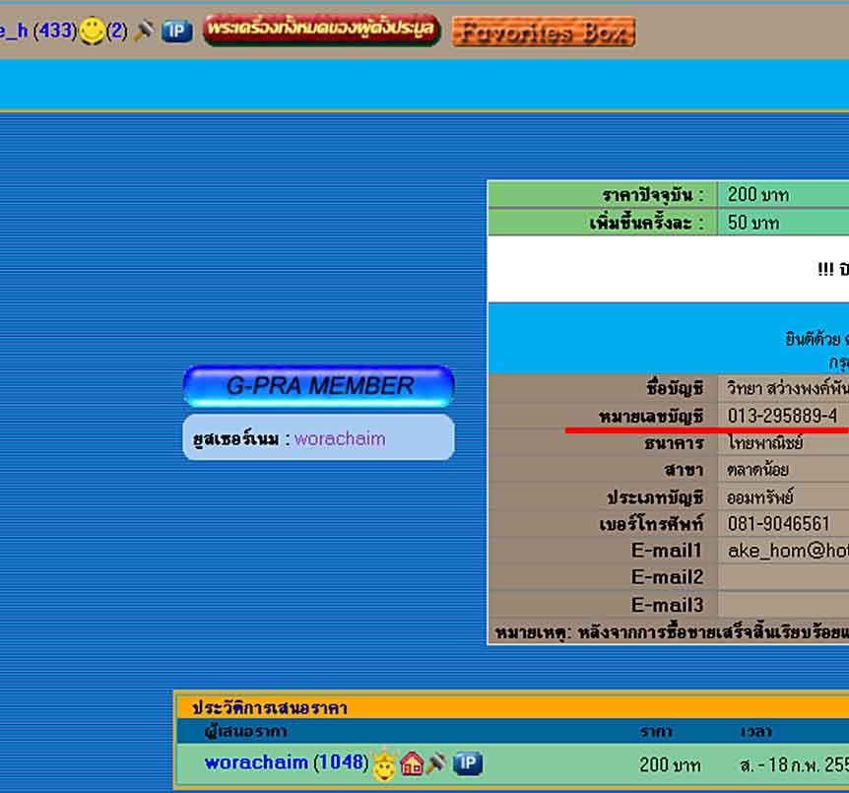The height and width of the screenshot is (793, 849).
Task: Click the gavel icon in bid history row
Action: point(436,763)
